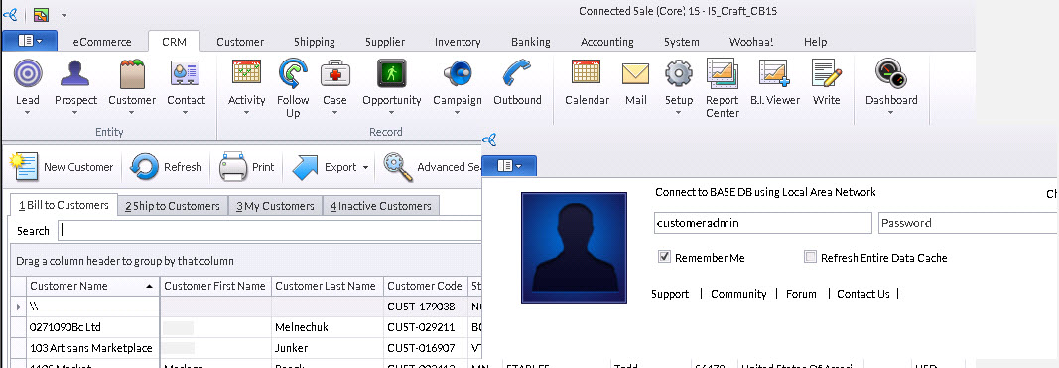Switch to the Inventory ribbon tab

coord(458,42)
